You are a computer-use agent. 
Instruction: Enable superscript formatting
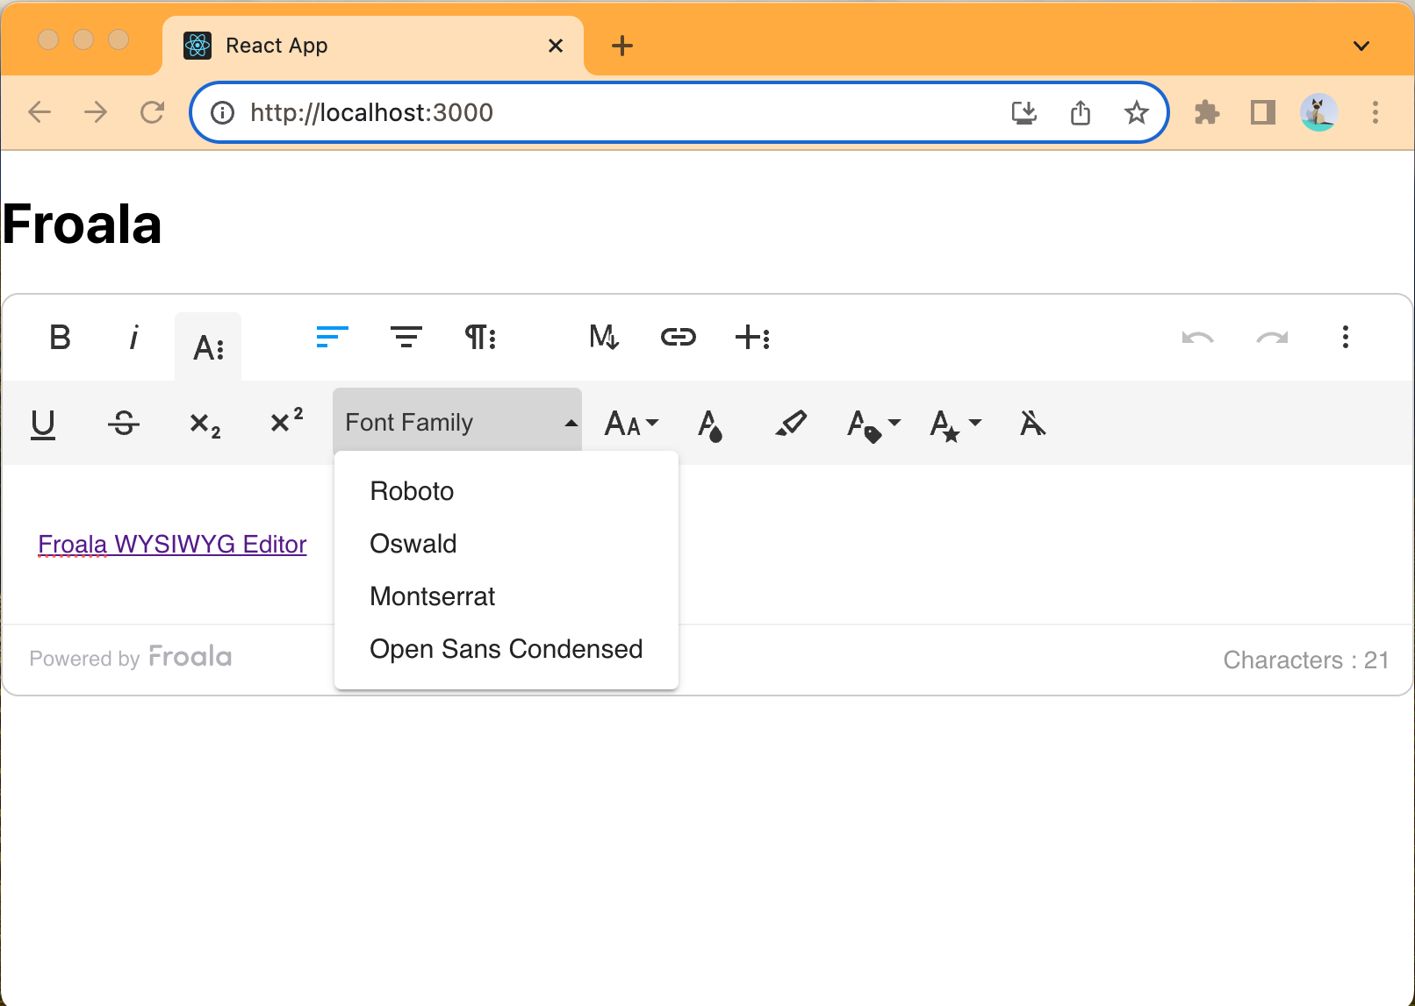click(284, 424)
